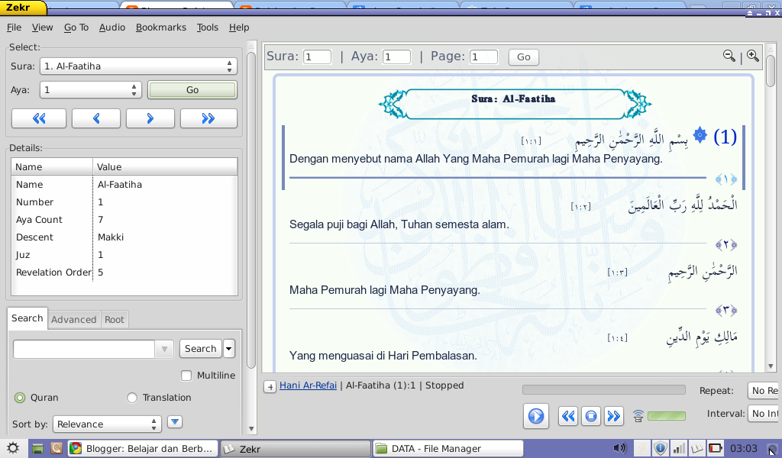The image size is (782, 458).
Task: Toggle sort order blue arrow button
Action: pos(175,422)
